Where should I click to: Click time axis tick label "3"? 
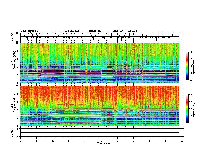point(69,141)
